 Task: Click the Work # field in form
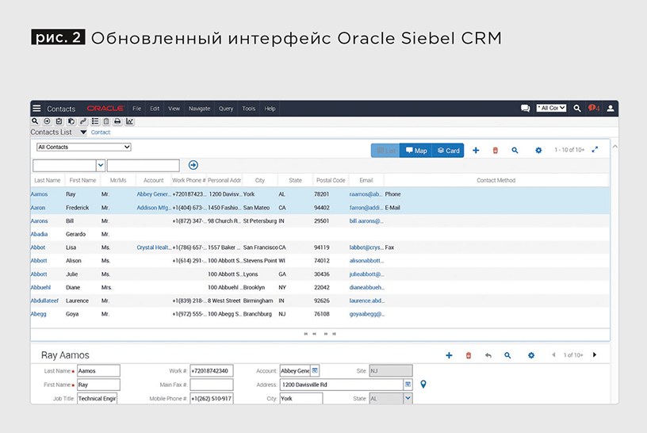point(211,370)
